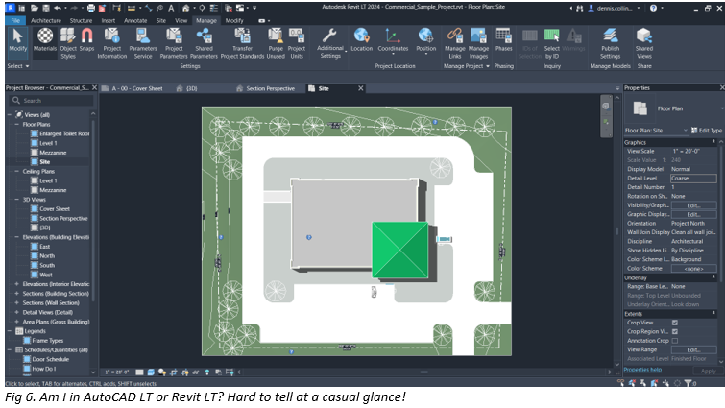The image size is (725, 408).
Task: Click Edit for Graphic Display options
Action: (693, 214)
